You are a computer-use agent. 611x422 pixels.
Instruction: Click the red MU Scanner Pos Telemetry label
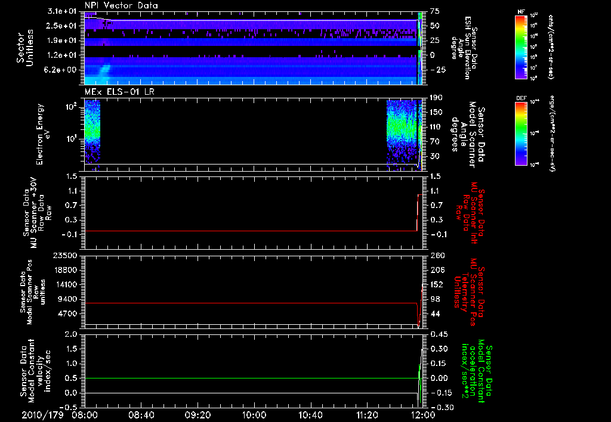point(469,293)
